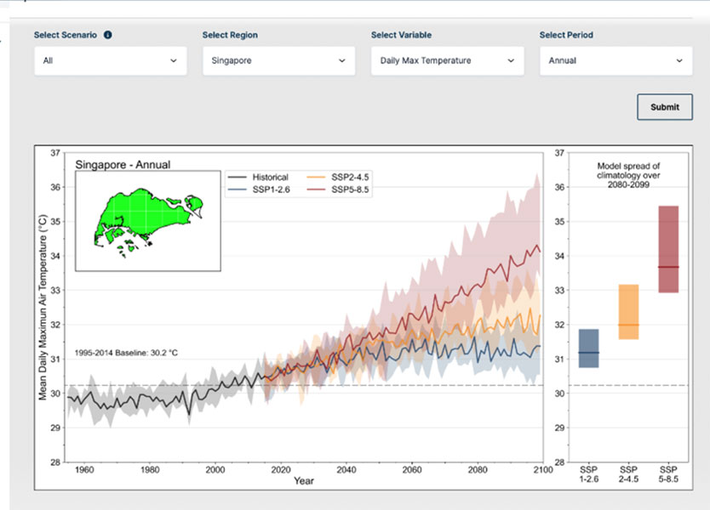The height and width of the screenshot is (510, 710).
Task: Select the orange SSP2-4.5 model spread bar
Action: click(x=628, y=312)
